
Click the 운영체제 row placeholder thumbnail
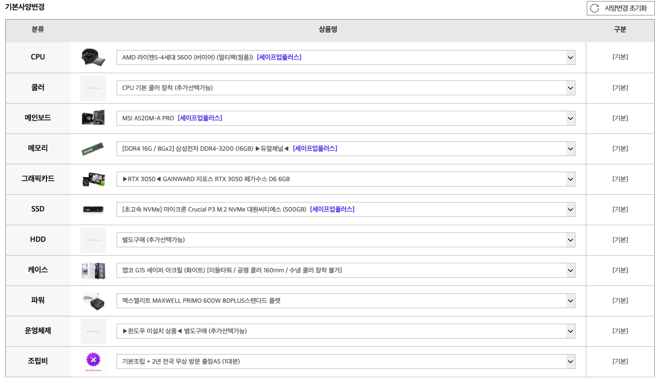(93, 331)
